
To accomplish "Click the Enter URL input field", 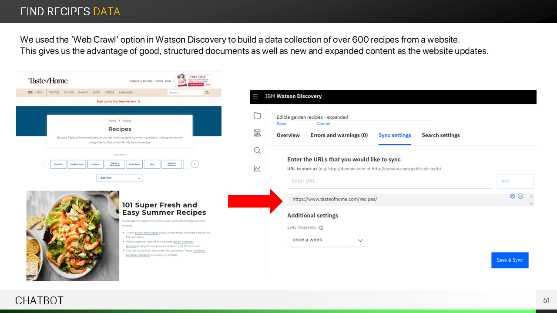I will [x=389, y=181].
